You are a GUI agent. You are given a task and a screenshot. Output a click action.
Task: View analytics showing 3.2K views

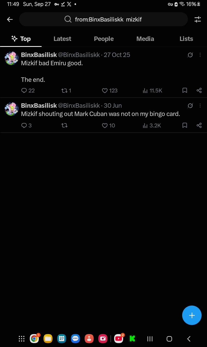[x=152, y=126]
